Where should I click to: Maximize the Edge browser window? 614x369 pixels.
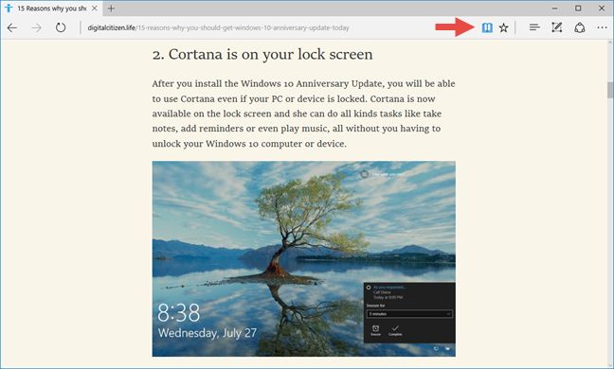coord(578,9)
